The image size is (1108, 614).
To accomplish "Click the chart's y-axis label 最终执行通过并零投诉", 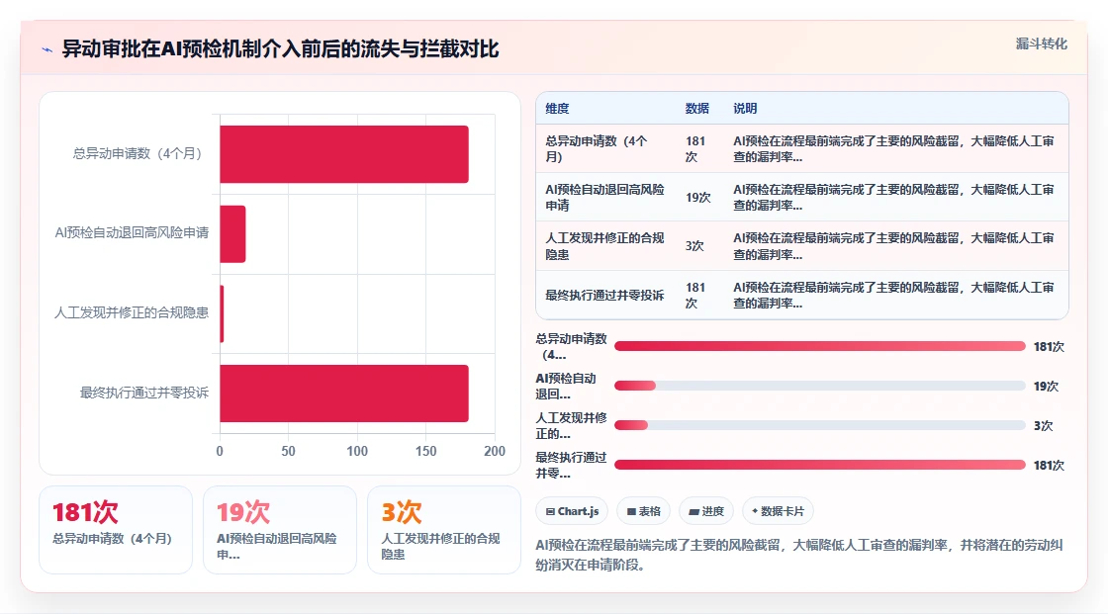I will pyautogui.click(x=144, y=393).
